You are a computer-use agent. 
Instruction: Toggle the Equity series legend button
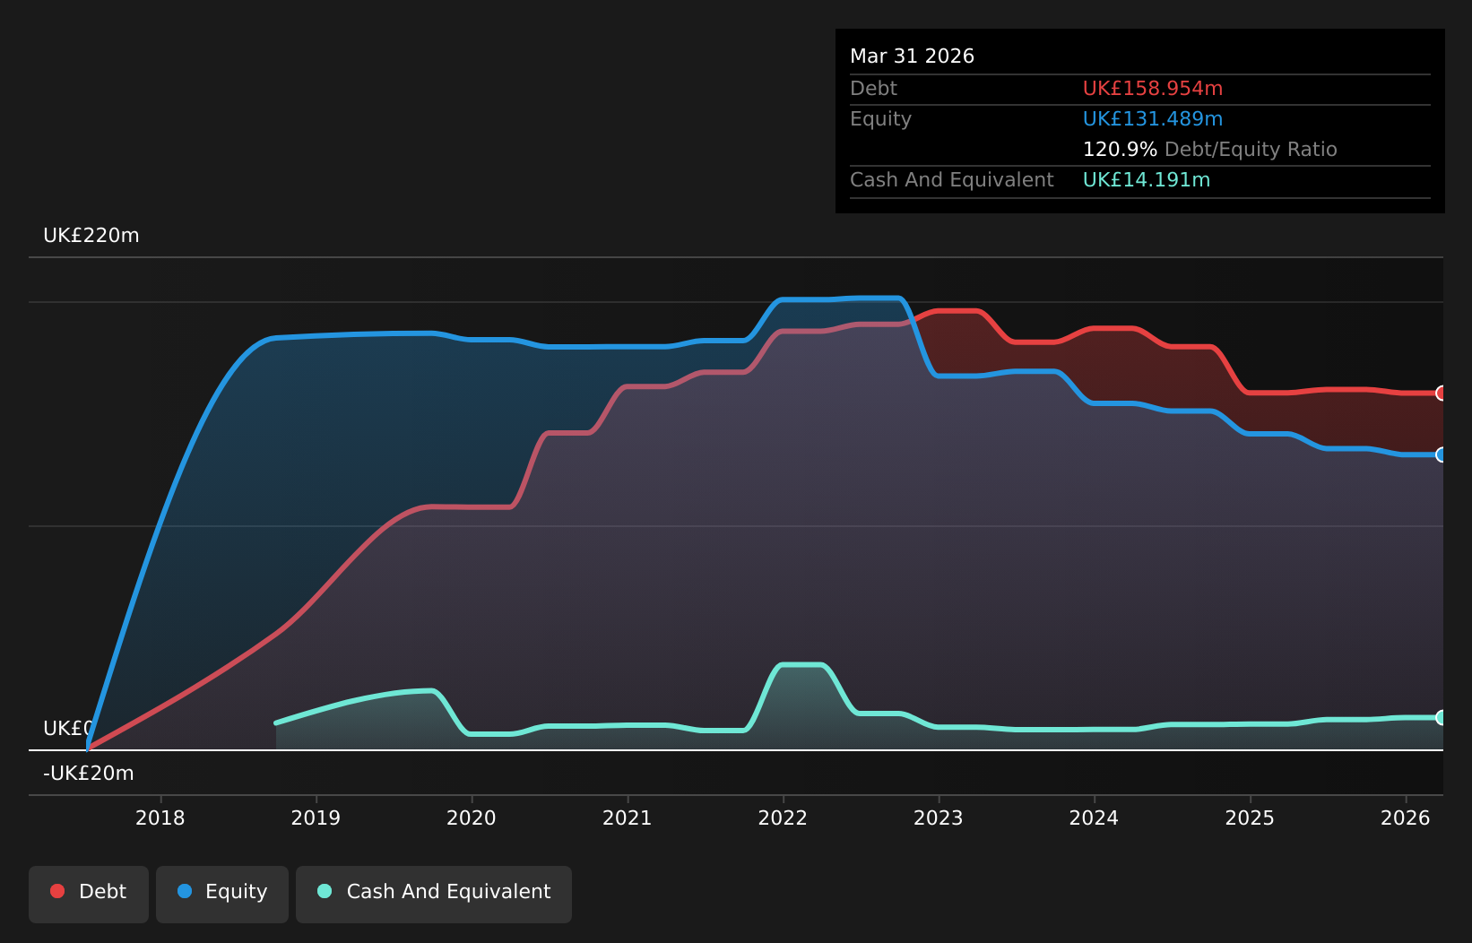[222, 894]
